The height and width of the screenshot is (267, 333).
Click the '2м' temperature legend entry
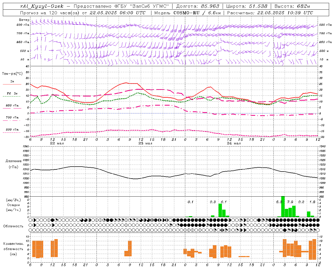[12, 82]
